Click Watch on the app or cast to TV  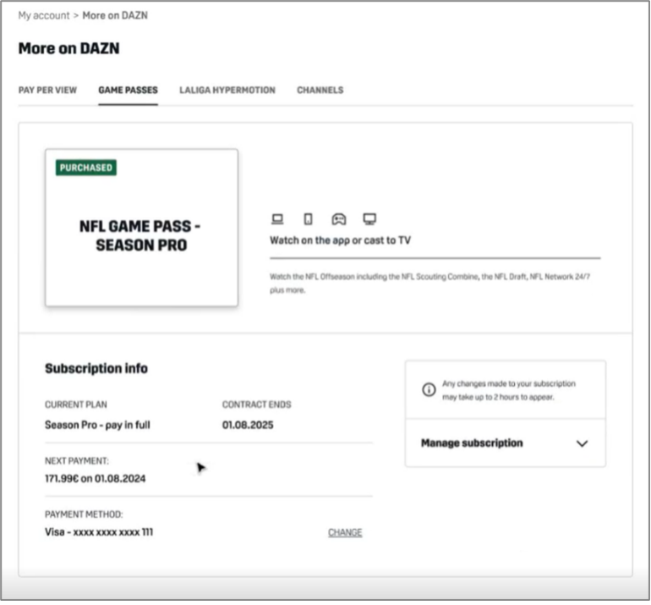[x=341, y=240]
